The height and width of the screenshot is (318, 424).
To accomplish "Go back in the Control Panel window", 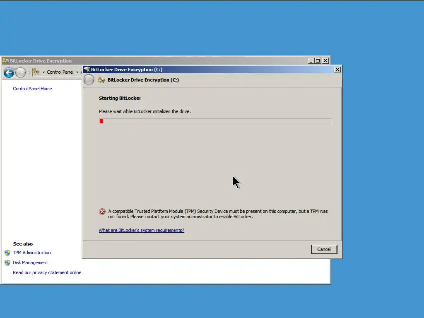I will tap(9, 72).
